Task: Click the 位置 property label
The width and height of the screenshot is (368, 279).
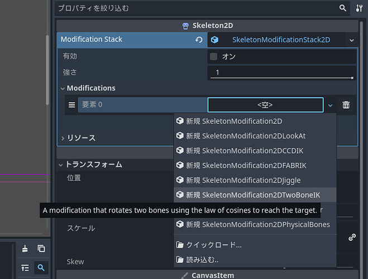Action: pyautogui.click(x=74, y=177)
